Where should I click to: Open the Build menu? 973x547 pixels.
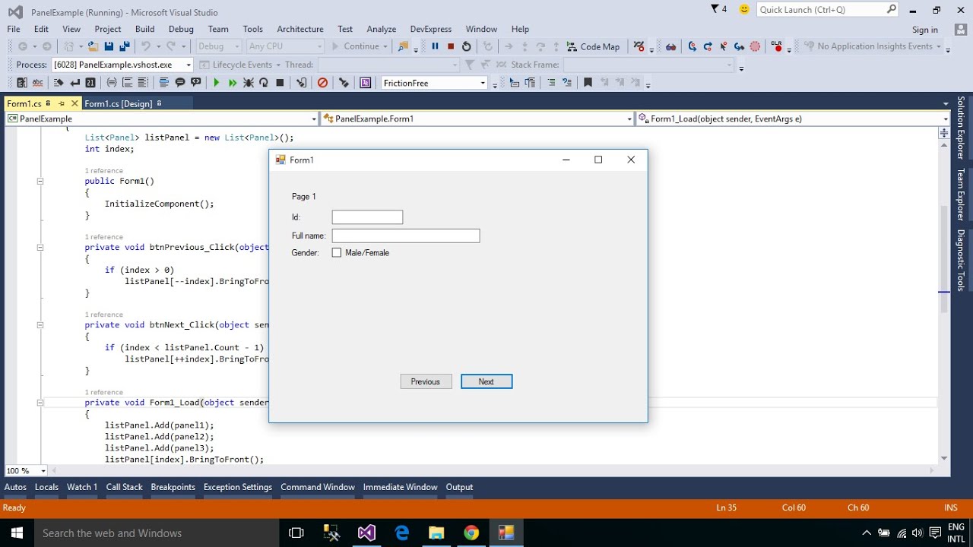coord(144,29)
